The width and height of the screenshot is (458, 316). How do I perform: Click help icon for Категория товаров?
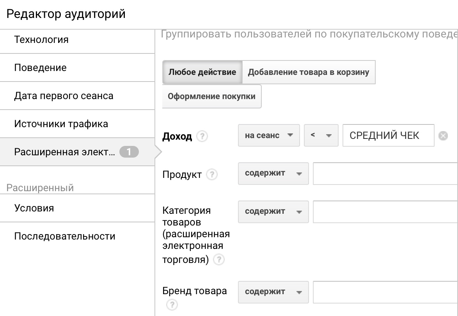(x=220, y=259)
